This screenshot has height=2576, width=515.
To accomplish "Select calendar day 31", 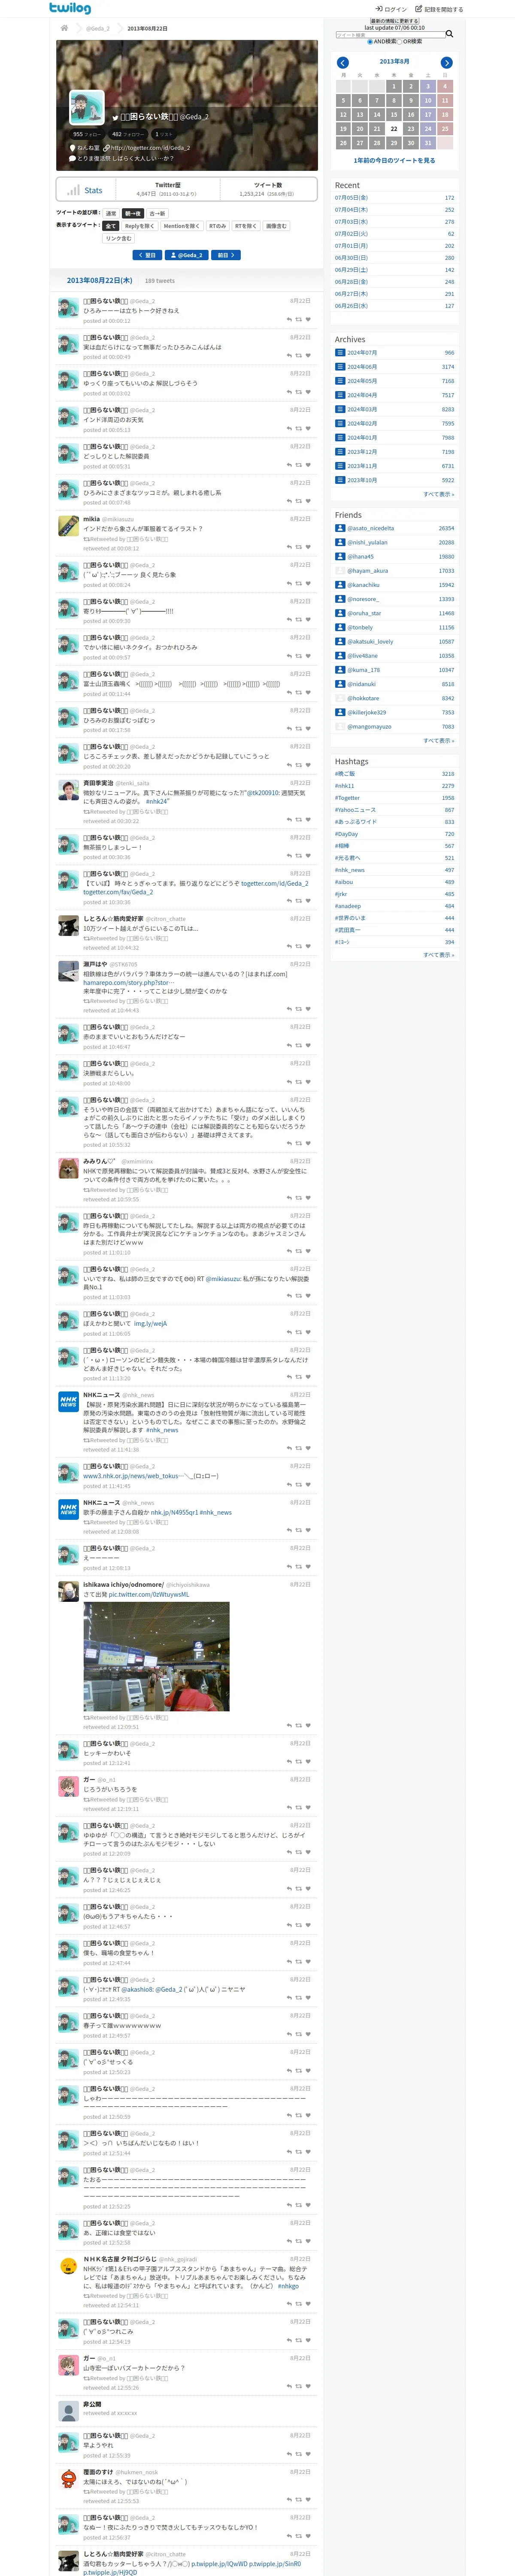I will tap(428, 143).
